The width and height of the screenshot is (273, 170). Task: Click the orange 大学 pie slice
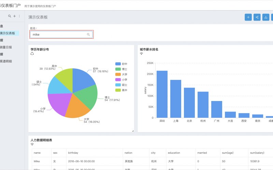pos(76,107)
